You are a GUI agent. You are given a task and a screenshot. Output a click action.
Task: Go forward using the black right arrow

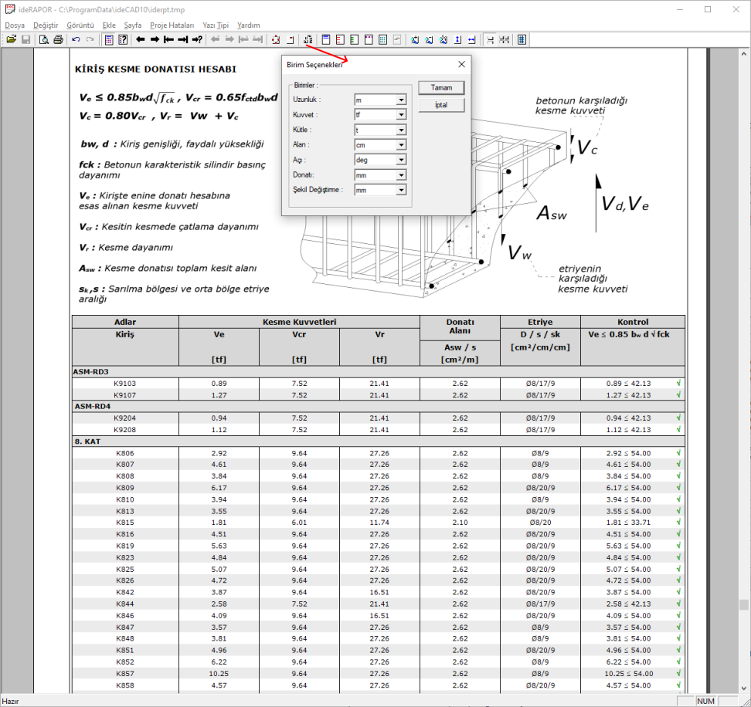tap(155, 39)
